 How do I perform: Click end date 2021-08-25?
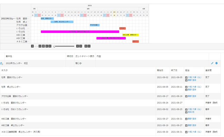(177, 109)
